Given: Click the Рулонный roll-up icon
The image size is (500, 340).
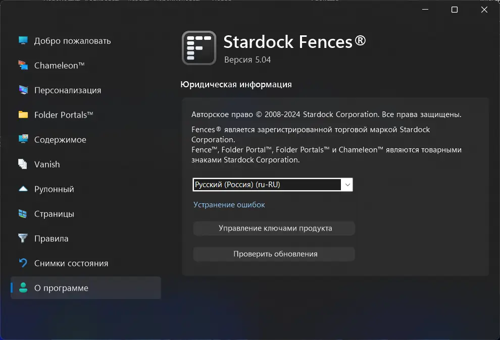Looking at the screenshot, I should pos(23,189).
